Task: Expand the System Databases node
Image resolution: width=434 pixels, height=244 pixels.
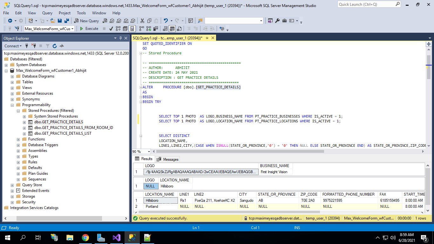Action: click(6, 65)
